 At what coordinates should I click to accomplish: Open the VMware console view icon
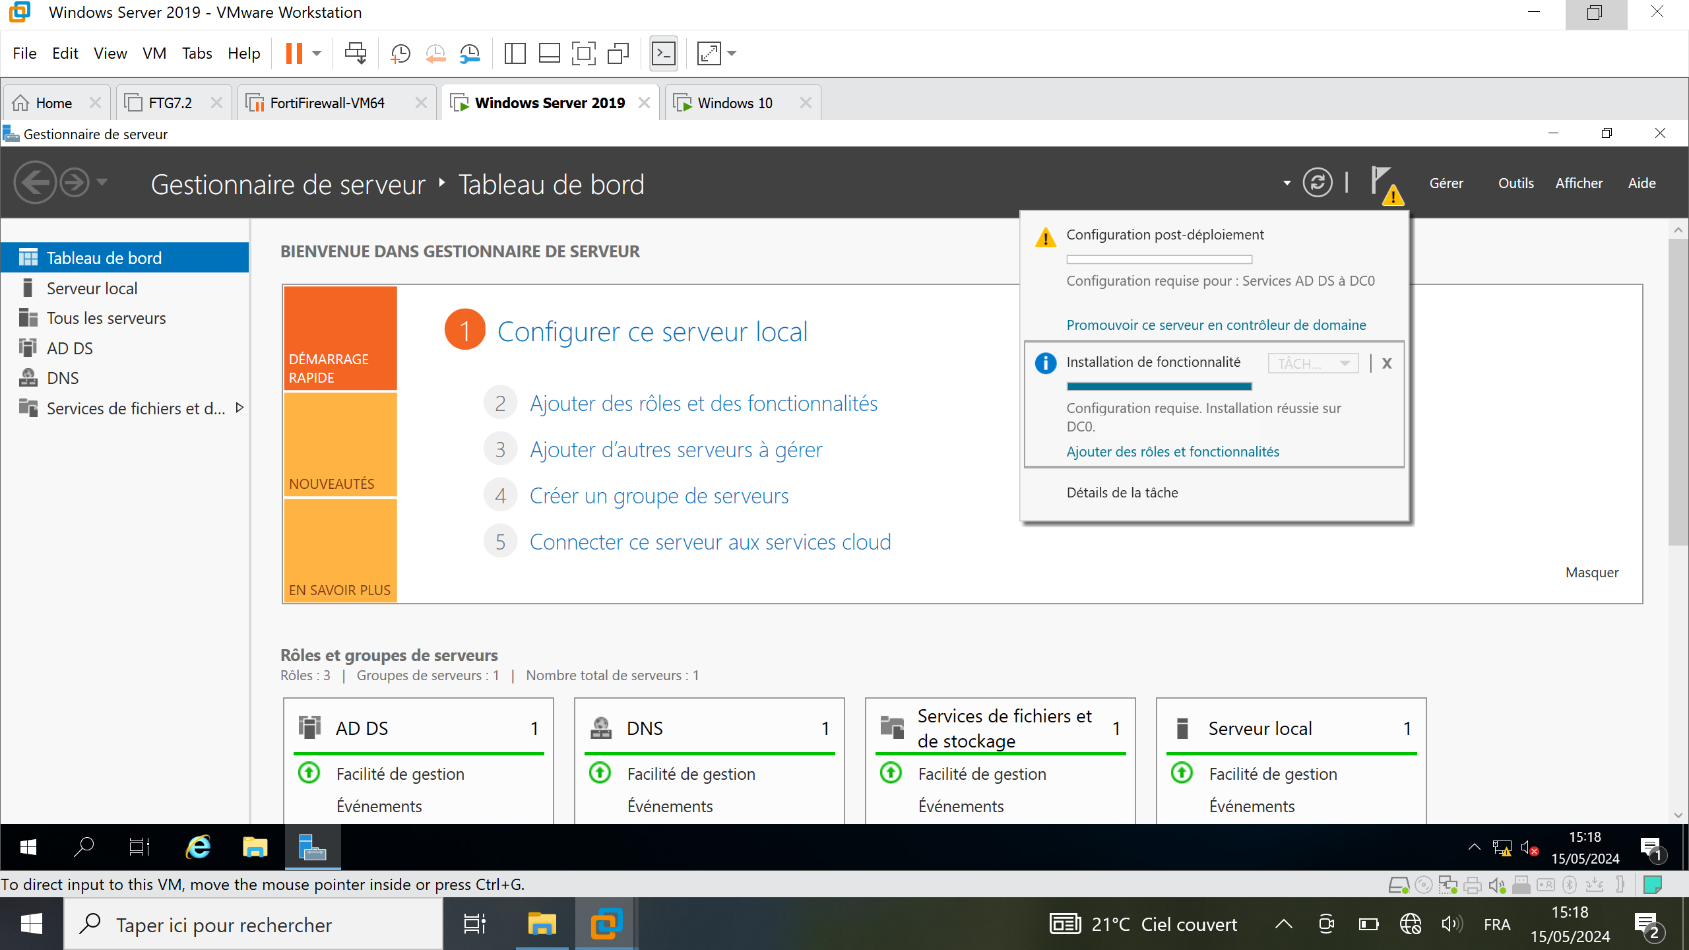pos(664,53)
